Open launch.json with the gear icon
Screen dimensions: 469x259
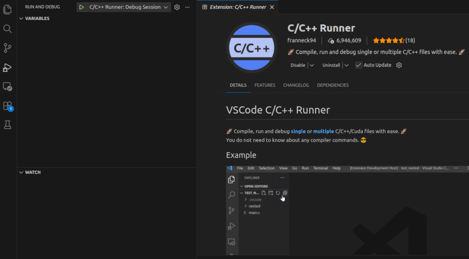pyautogui.click(x=177, y=7)
